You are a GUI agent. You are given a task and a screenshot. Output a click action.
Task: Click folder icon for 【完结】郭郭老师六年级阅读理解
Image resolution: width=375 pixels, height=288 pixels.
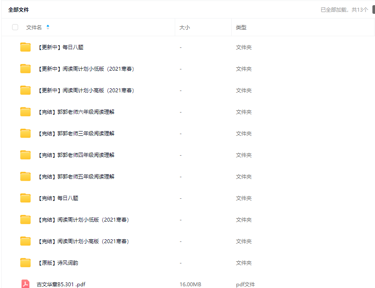click(x=25, y=112)
